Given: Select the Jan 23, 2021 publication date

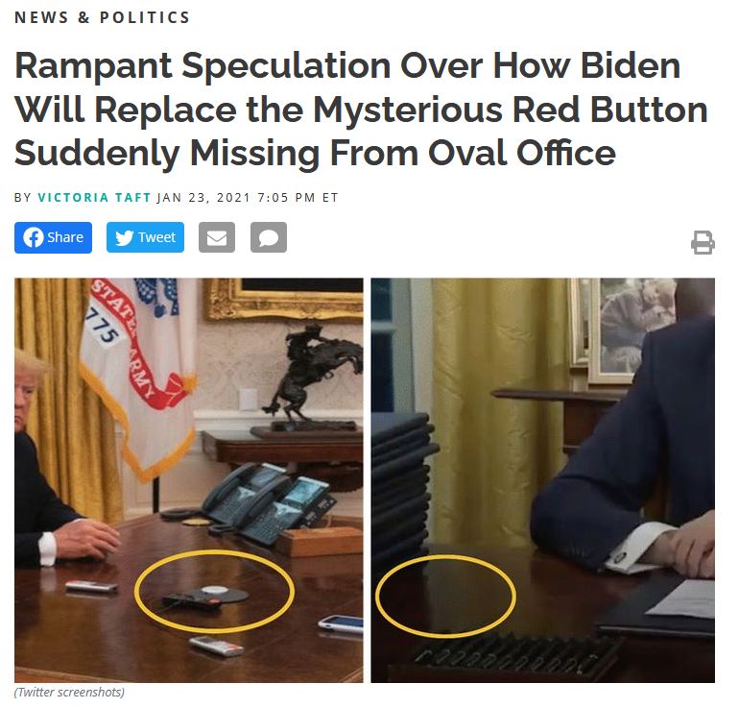Looking at the screenshot, I should point(203,197).
